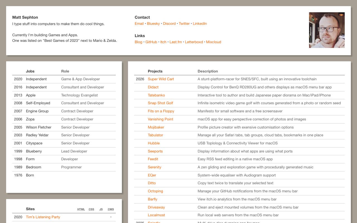Viewport: 357px width, 223px height.
Task: Visit the Seeports project link
Action: click(155, 151)
